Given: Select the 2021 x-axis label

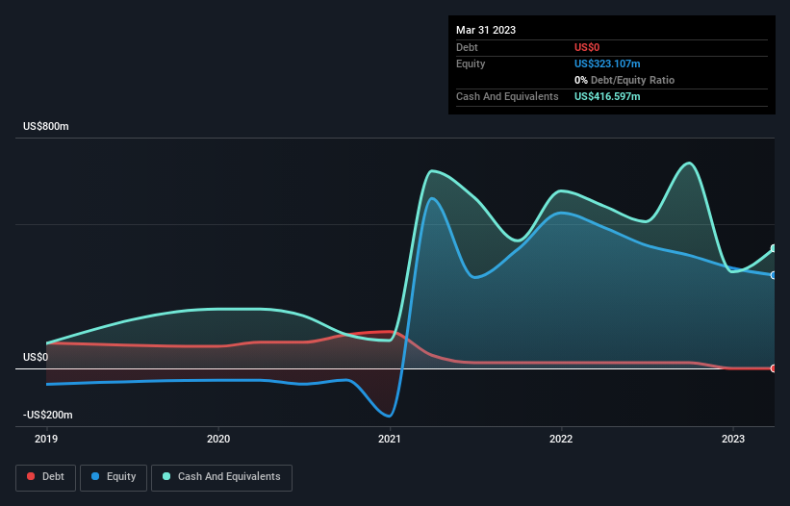Looking at the screenshot, I should coord(390,439).
